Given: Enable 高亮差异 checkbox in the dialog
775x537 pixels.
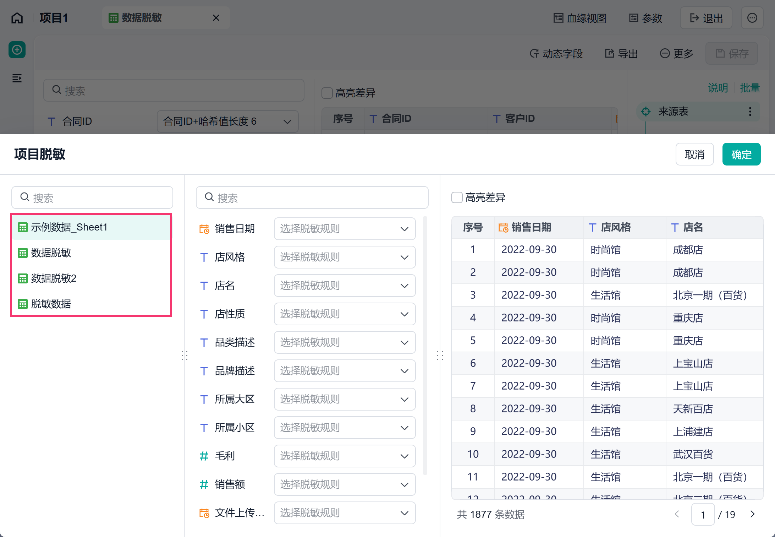Looking at the screenshot, I should click(x=457, y=197).
